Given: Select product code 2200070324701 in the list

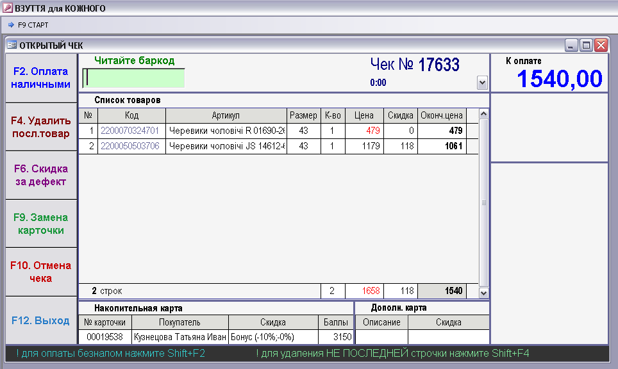Looking at the screenshot, I should point(129,131).
